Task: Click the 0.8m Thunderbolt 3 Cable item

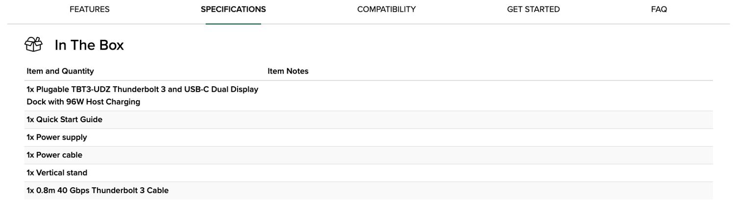Action: (x=98, y=190)
